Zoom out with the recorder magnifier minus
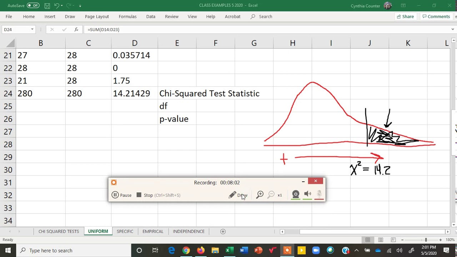457x257 pixels. click(x=271, y=195)
